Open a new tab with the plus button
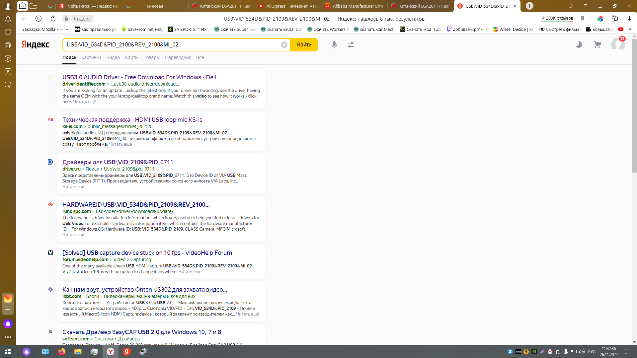 click(529, 6)
